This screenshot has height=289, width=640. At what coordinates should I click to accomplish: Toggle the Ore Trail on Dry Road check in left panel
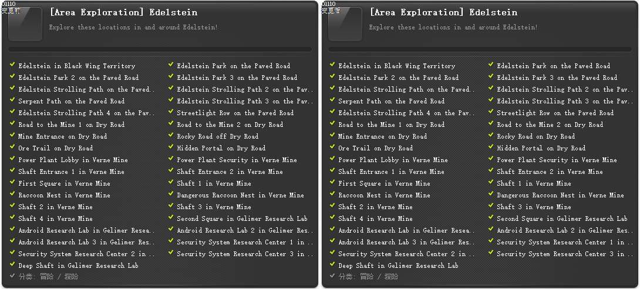click(x=12, y=147)
